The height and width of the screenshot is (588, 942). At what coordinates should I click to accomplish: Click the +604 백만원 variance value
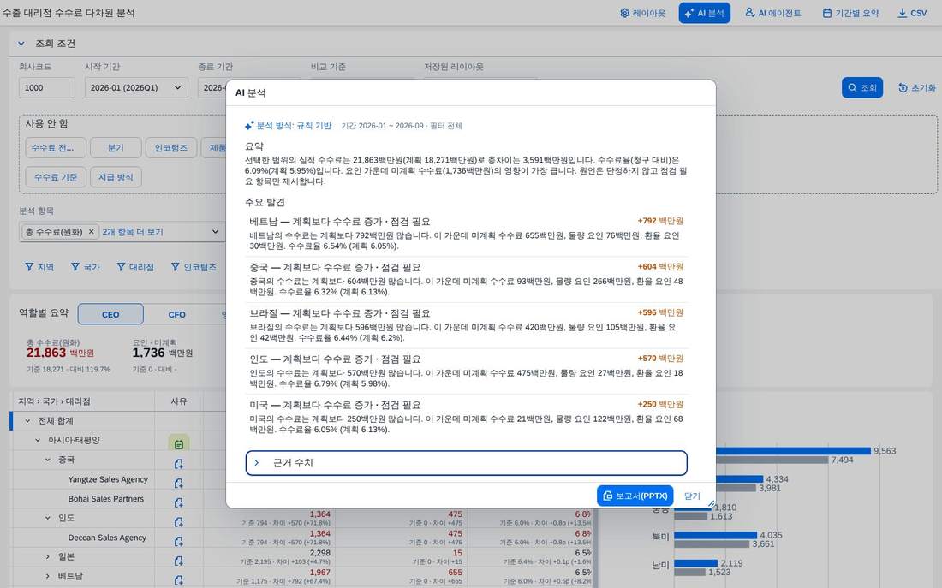pyautogui.click(x=660, y=267)
